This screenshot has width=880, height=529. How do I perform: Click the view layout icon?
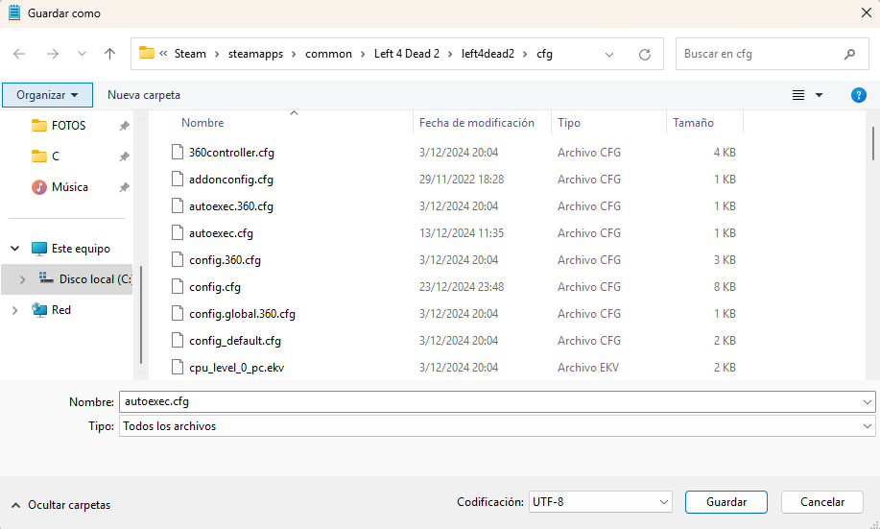[x=798, y=95]
